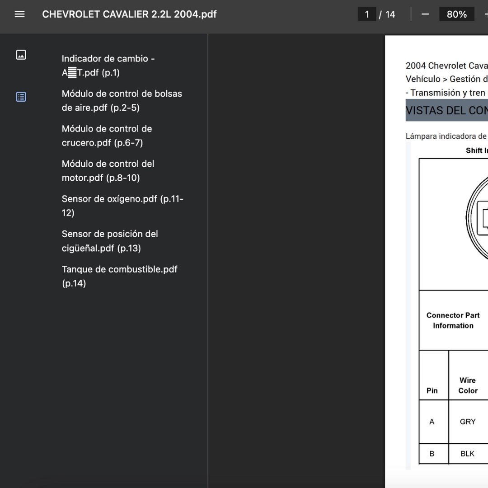This screenshot has width=488, height=488.
Task: Open Tanque de combustible.pdf outline entry
Action: pyautogui.click(x=119, y=276)
